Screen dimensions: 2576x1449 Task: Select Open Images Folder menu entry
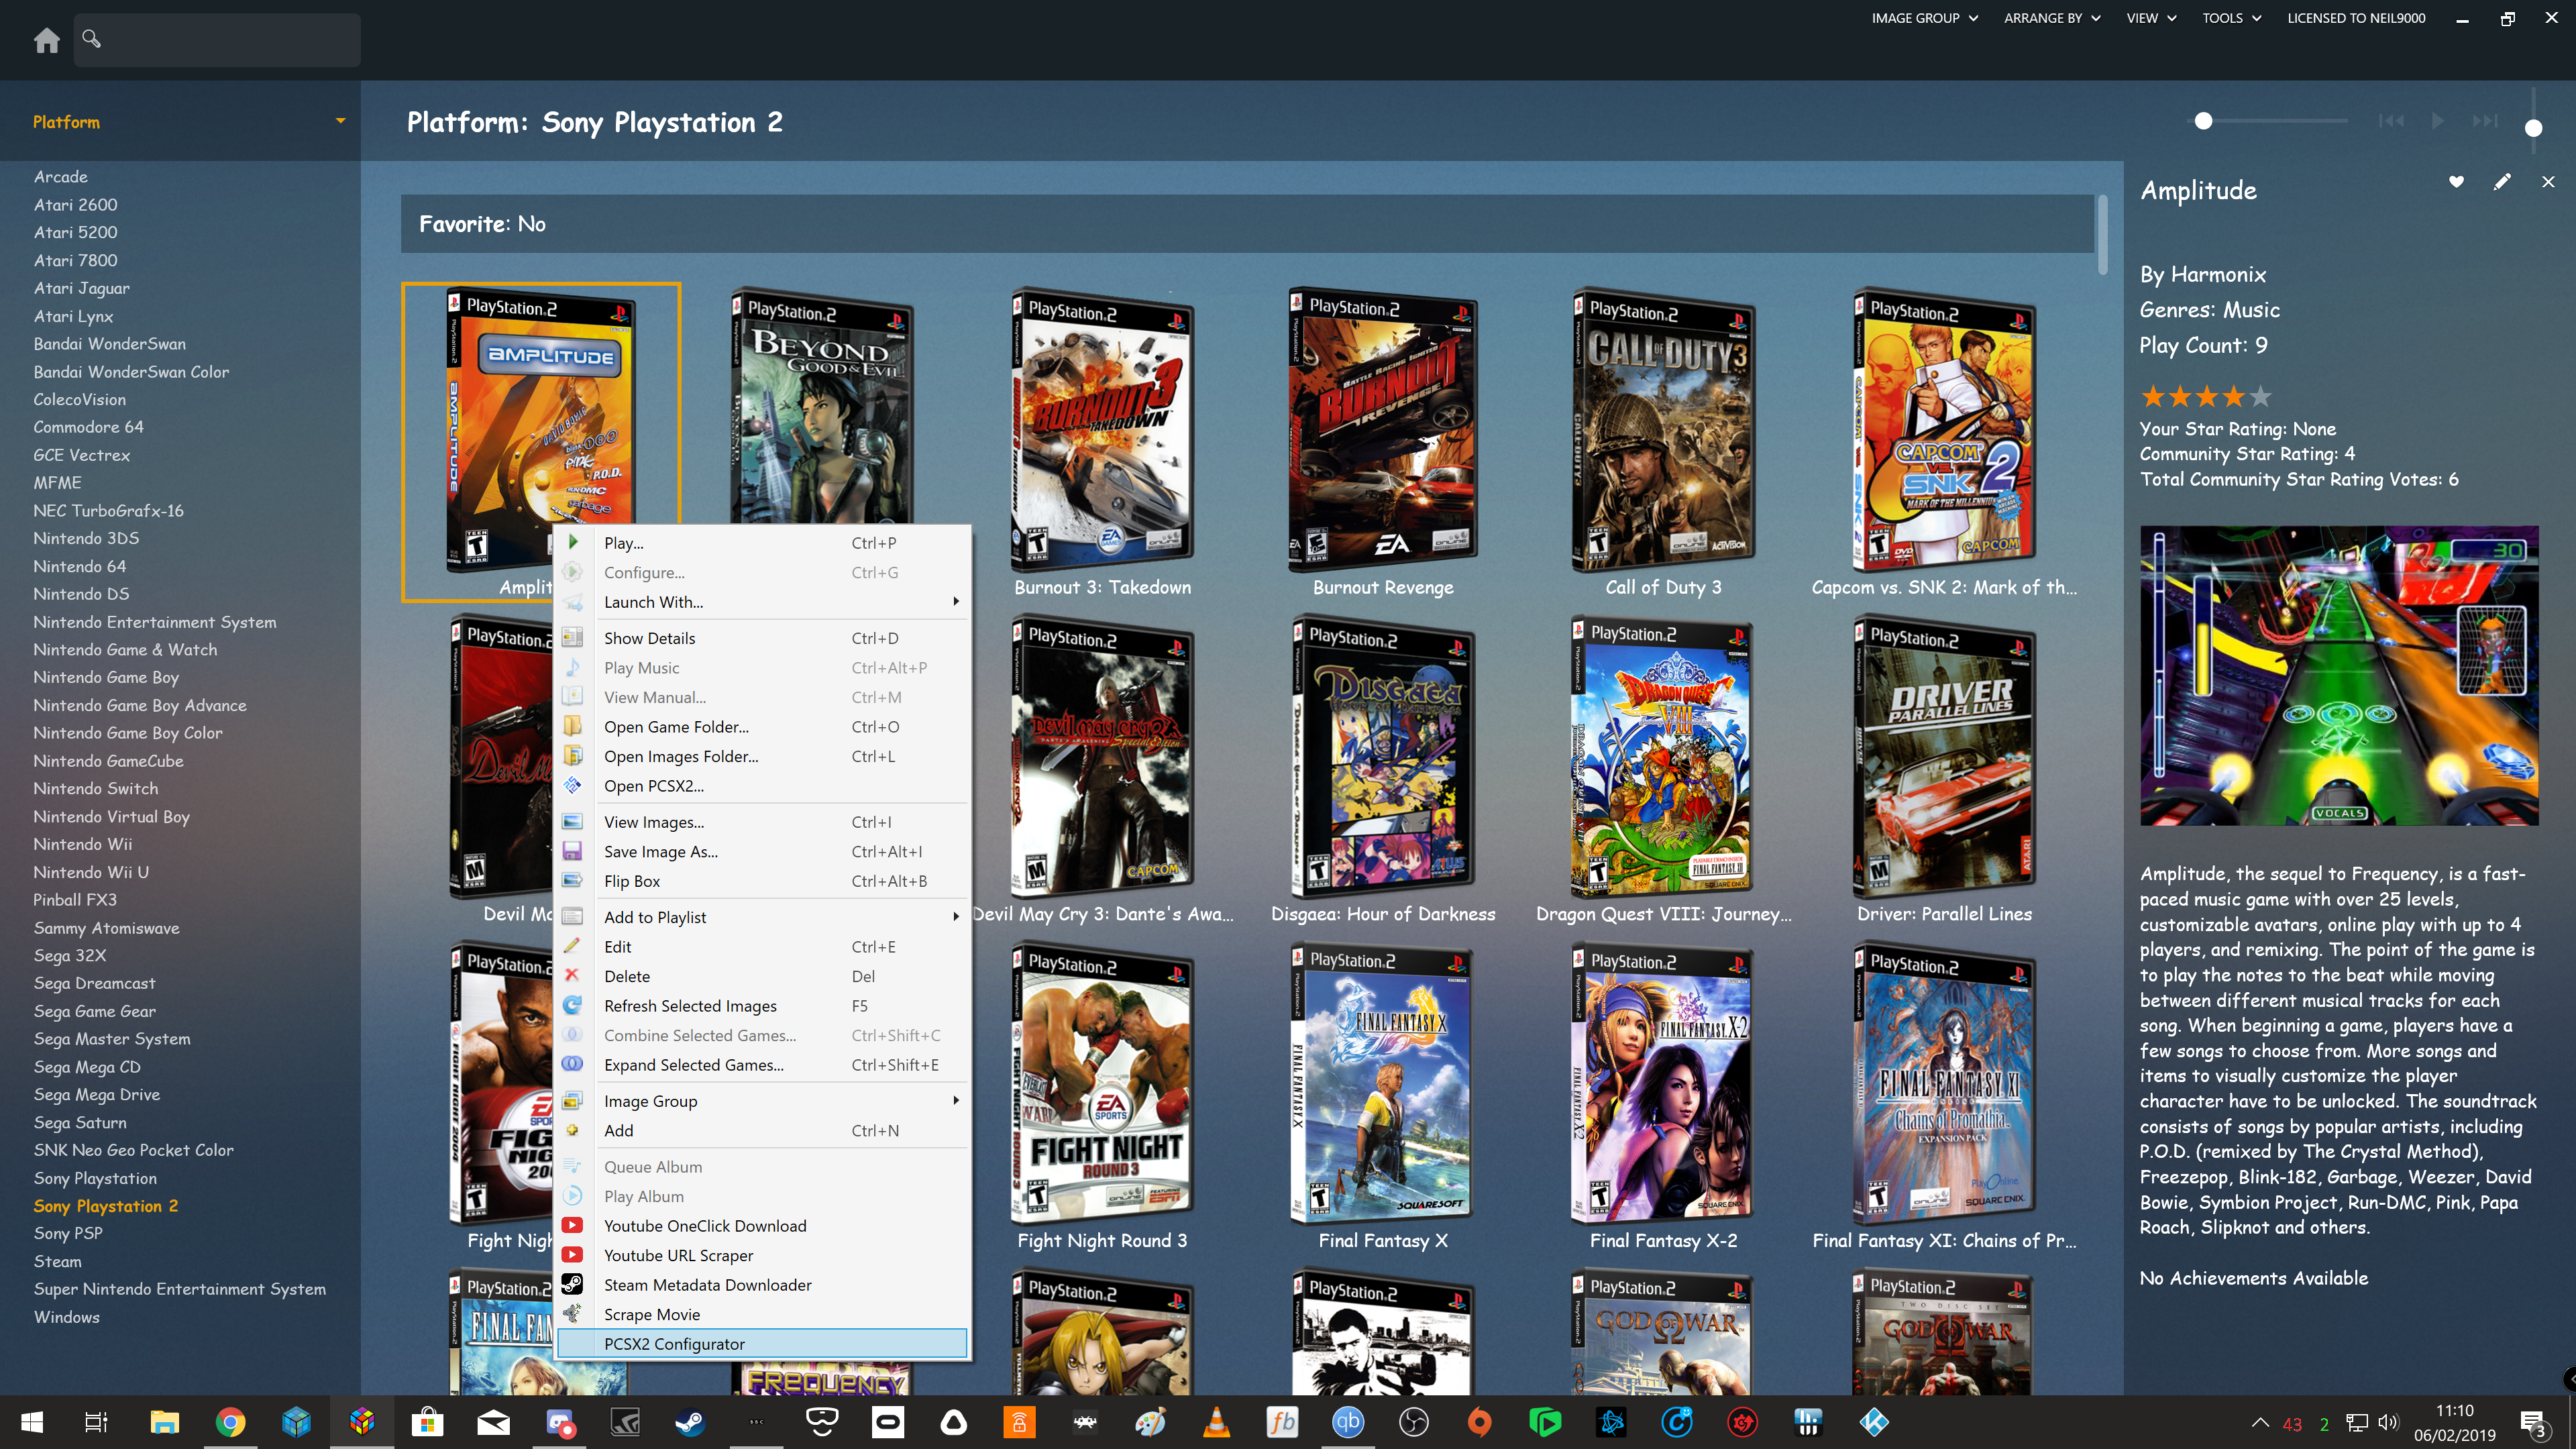click(762, 756)
